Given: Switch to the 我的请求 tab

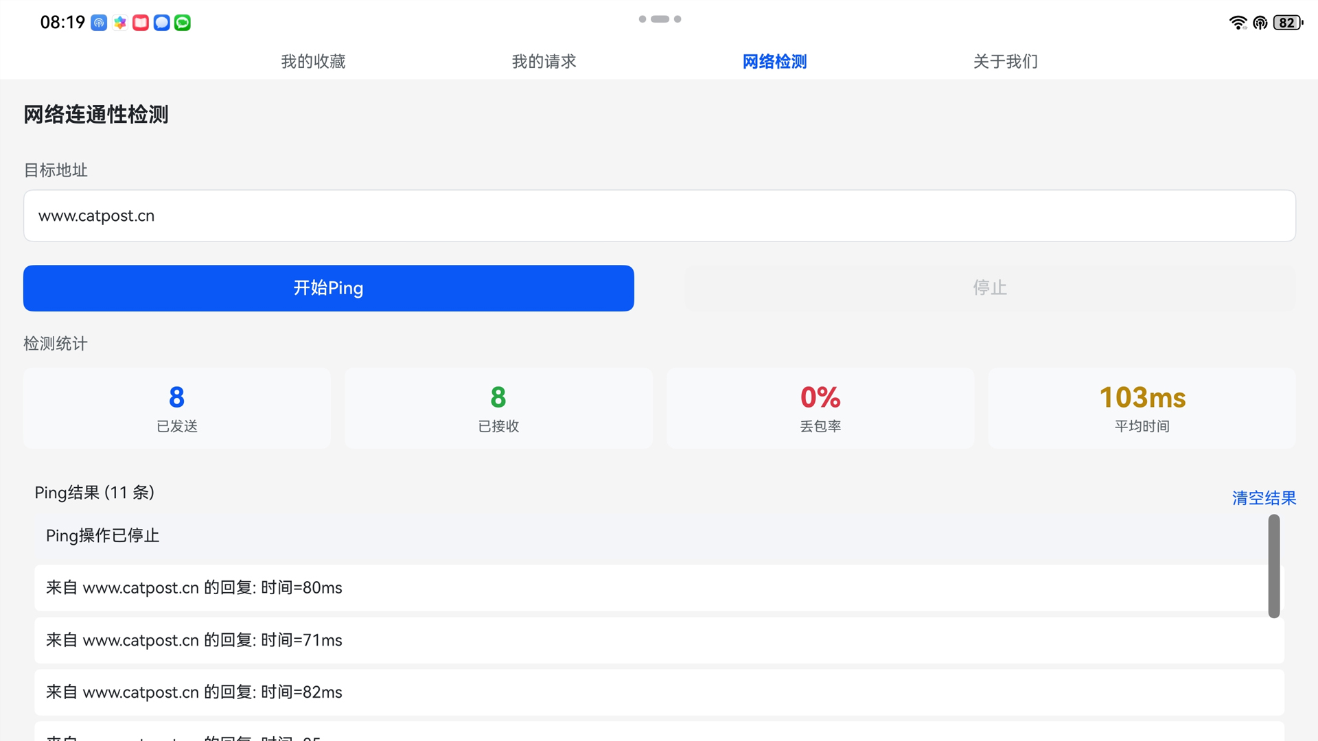Looking at the screenshot, I should [543, 61].
